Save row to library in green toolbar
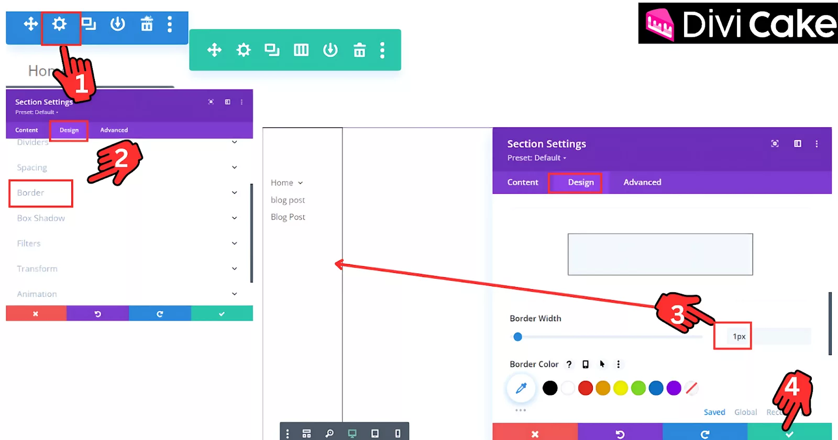838x440 pixels. pyautogui.click(x=330, y=50)
